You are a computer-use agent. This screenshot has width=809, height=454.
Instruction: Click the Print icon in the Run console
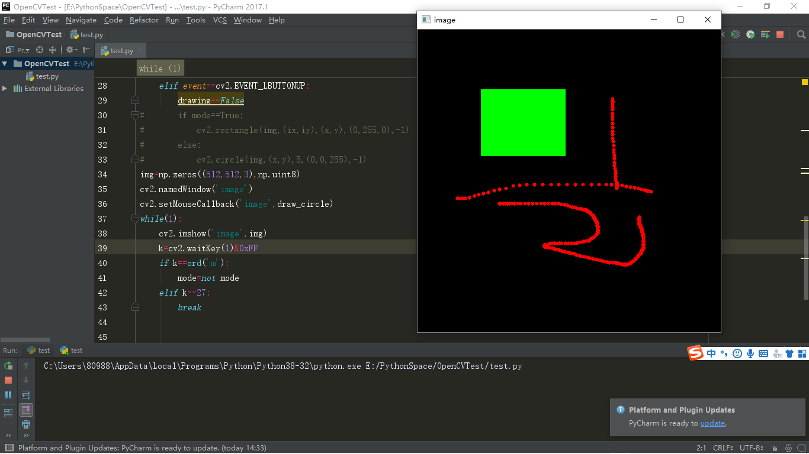click(x=26, y=424)
